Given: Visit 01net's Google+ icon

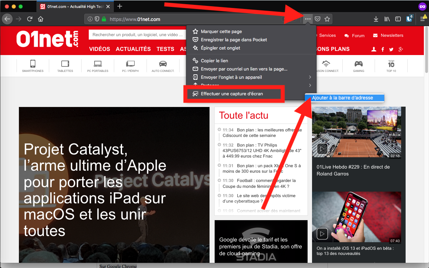Looking at the screenshot, I should pyautogui.click(x=400, y=49).
